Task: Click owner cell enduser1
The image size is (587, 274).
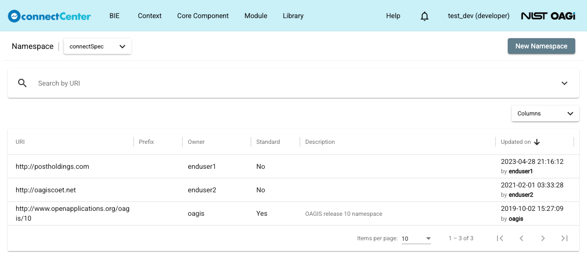Action: pos(202,166)
